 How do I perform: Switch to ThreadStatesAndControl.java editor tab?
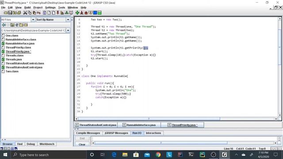pyautogui.click(x=96, y=125)
